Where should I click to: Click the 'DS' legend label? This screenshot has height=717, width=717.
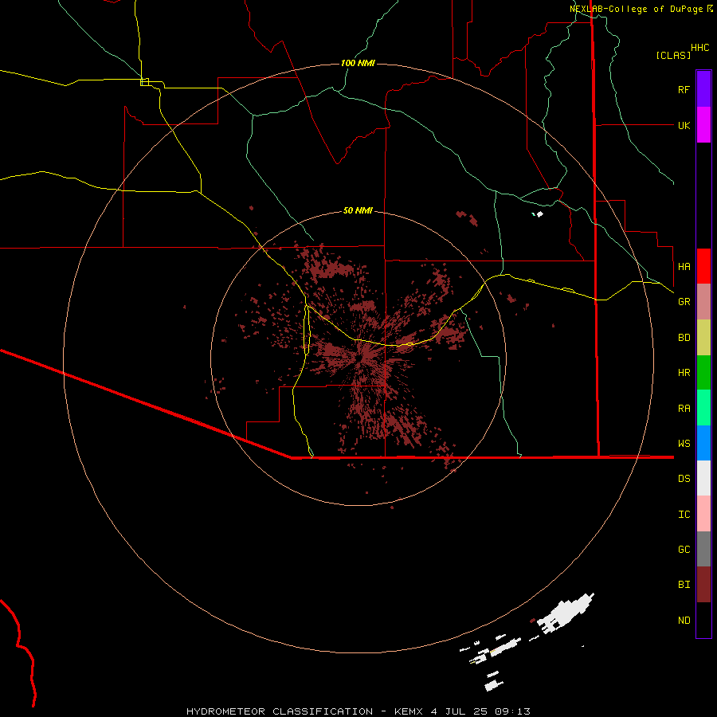[684, 479]
